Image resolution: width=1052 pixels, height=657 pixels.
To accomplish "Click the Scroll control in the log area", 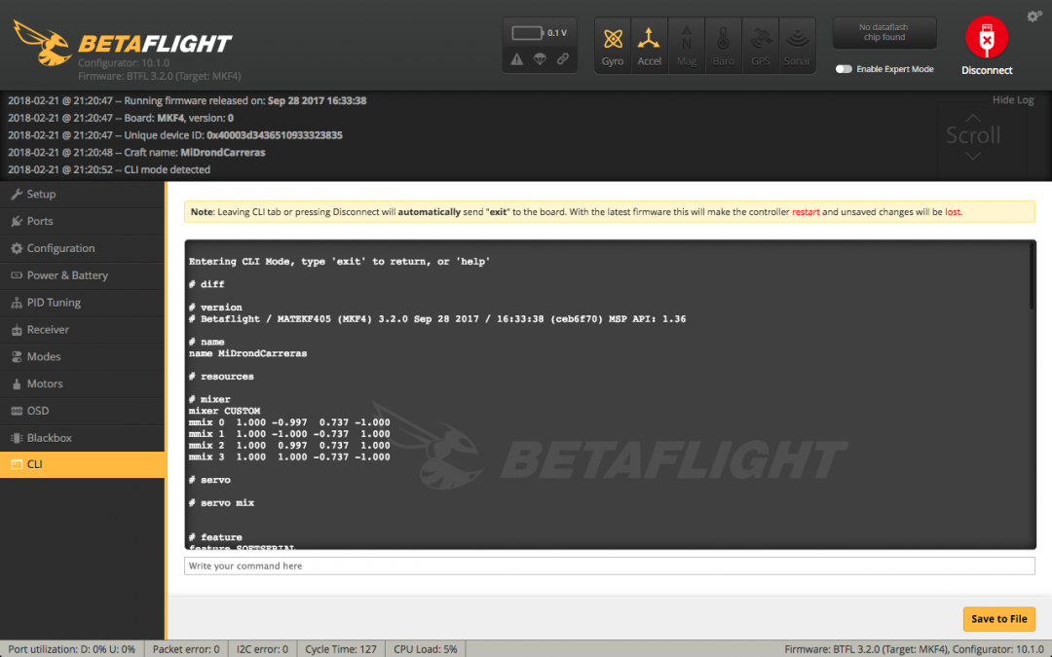I will point(974,137).
